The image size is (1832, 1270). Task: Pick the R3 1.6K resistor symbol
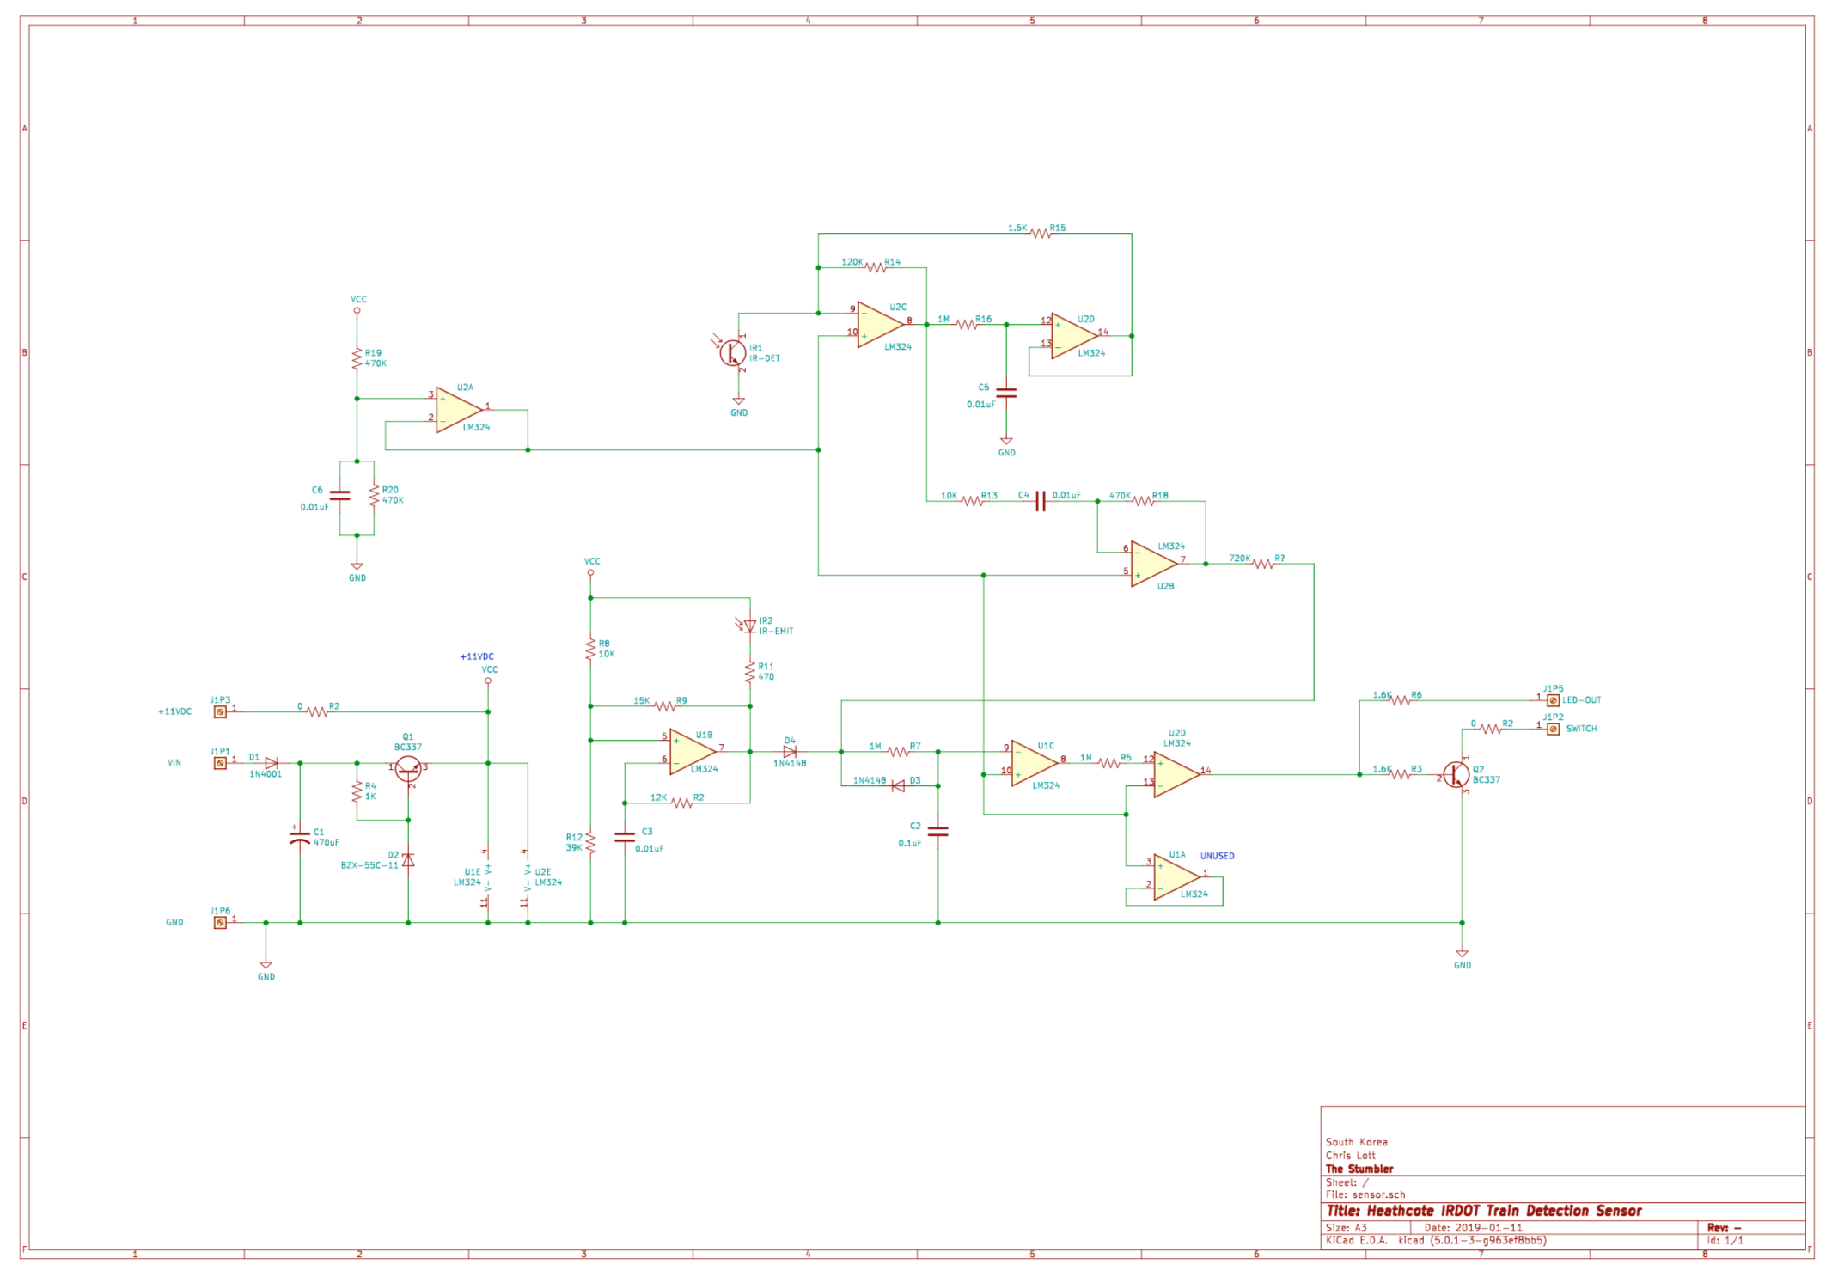point(1399,774)
